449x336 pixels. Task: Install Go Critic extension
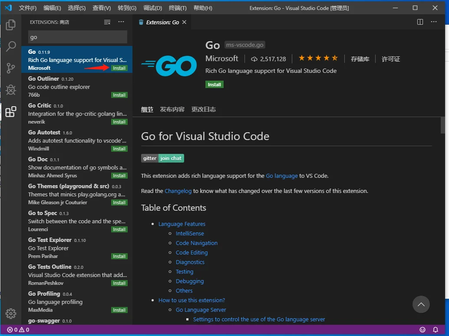pos(119,122)
